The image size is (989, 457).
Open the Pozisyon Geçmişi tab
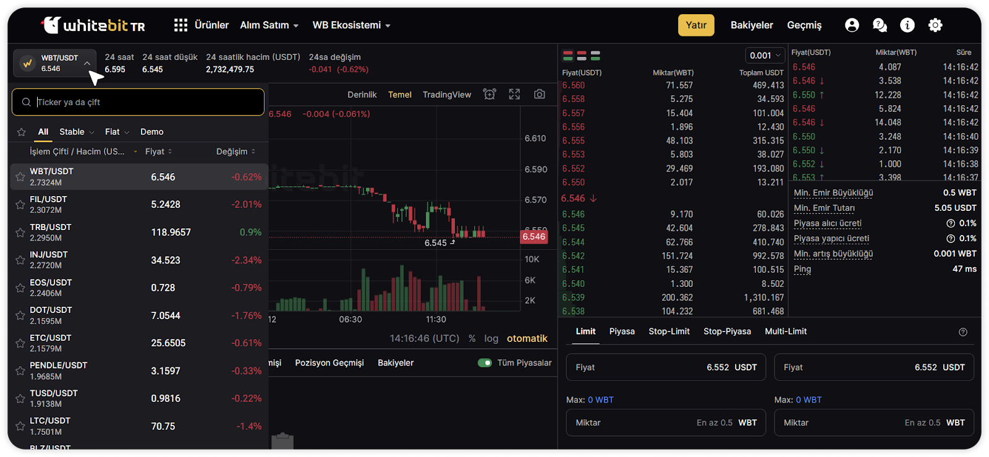point(329,363)
